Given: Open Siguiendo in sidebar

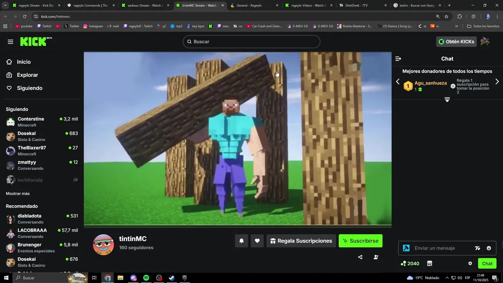Looking at the screenshot, I should [29, 88].
